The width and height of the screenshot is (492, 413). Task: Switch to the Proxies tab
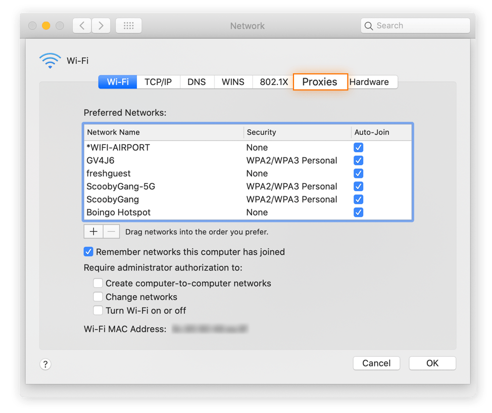click(320, 81)
